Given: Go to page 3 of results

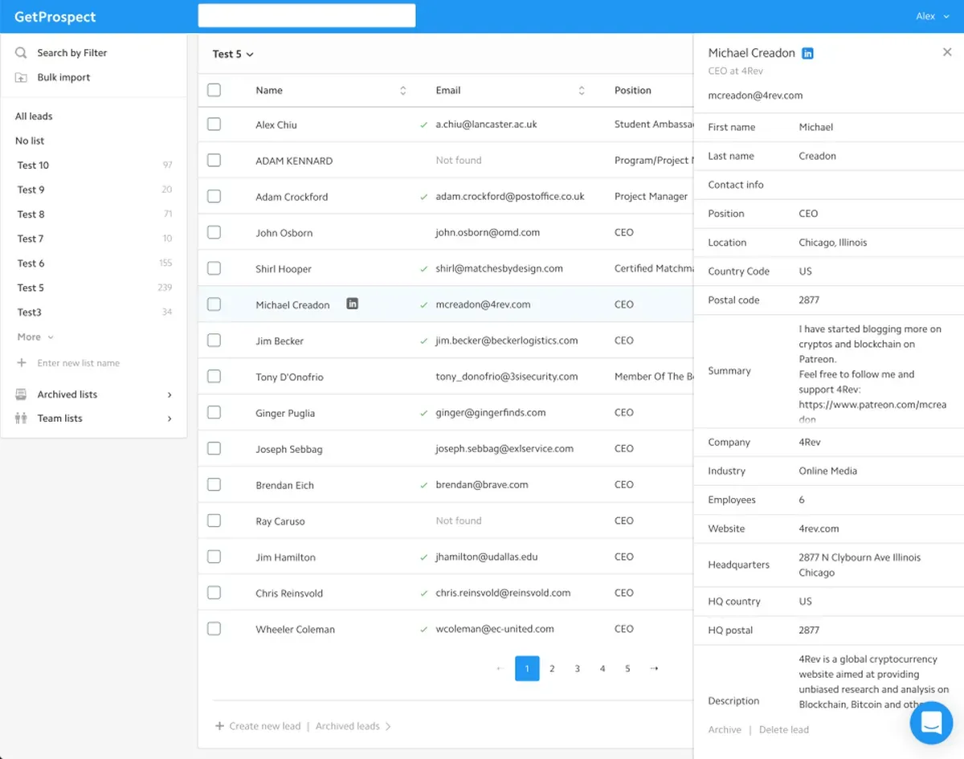Looking at the screenshot, I should point(577,667).
